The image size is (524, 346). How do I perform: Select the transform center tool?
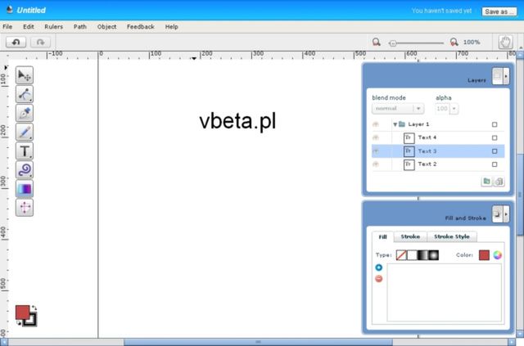point(25,208)
